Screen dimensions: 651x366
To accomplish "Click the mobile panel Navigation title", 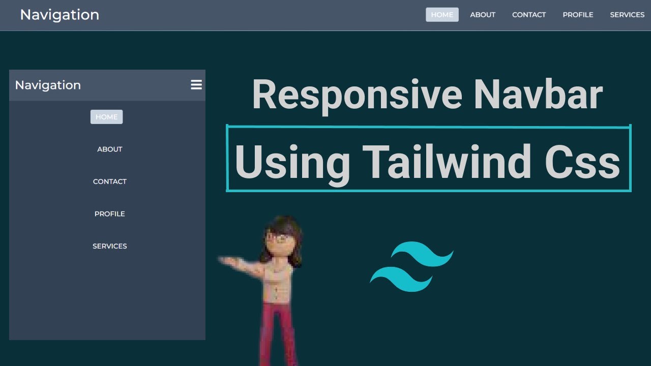I will click(48, 85).
